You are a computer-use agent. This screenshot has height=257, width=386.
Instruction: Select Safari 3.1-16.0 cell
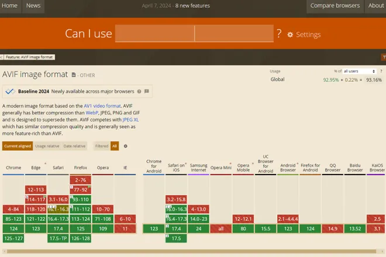point(58,199)
